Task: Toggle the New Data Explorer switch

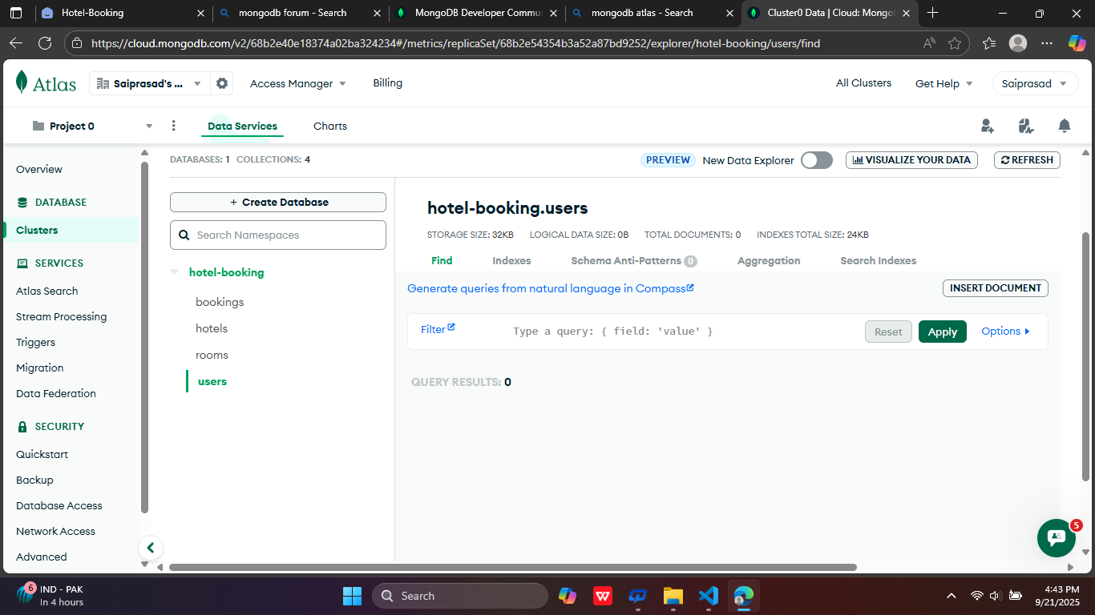Action: 816,160
